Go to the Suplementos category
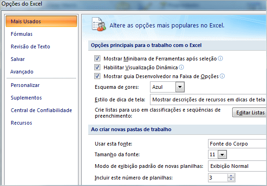Viewport: 267px width, 186px height. (x=26, y=98)
